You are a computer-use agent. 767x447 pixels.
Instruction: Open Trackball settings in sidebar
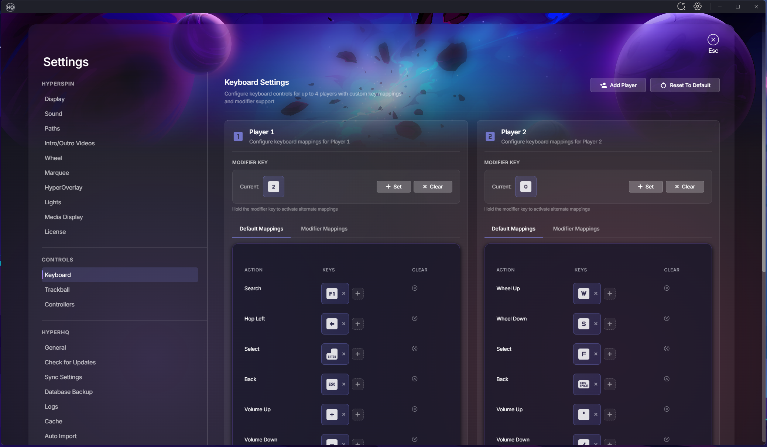click(x=57, y=290)
